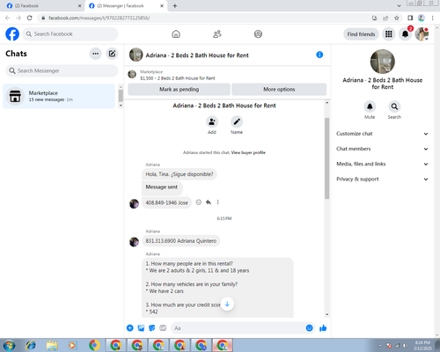Attach a photo file icon
This screenshot has width=440, height=352.
141,328
